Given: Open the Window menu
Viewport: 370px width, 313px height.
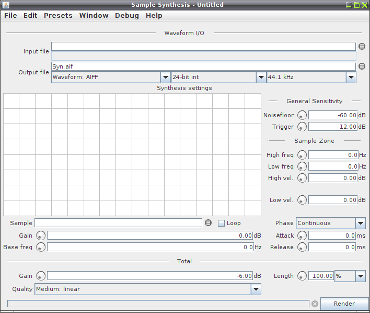Looking at the screenshot, I should [x=94, y=16].
